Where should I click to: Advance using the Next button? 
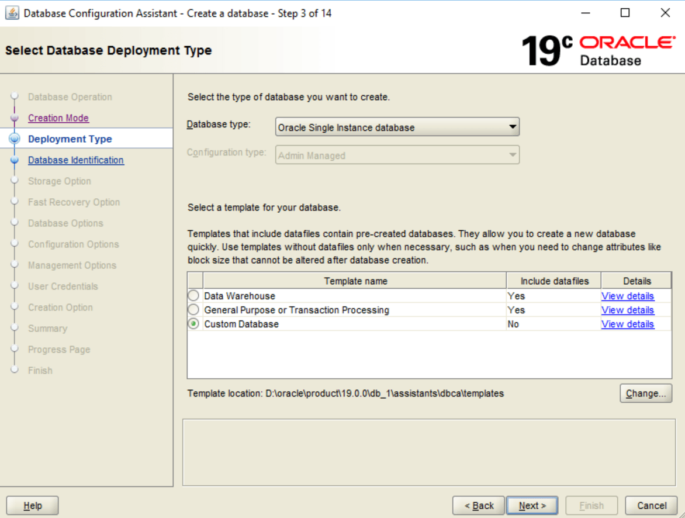(x=532, y=505)
